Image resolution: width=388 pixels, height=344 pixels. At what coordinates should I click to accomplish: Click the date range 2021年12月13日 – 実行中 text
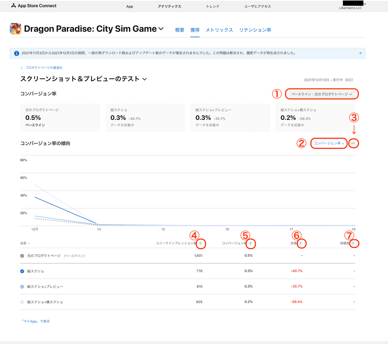329,80
